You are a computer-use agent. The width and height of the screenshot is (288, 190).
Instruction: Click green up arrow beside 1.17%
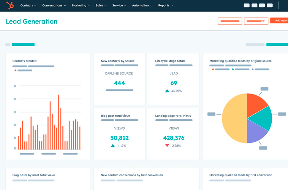[x=113, y=146]
